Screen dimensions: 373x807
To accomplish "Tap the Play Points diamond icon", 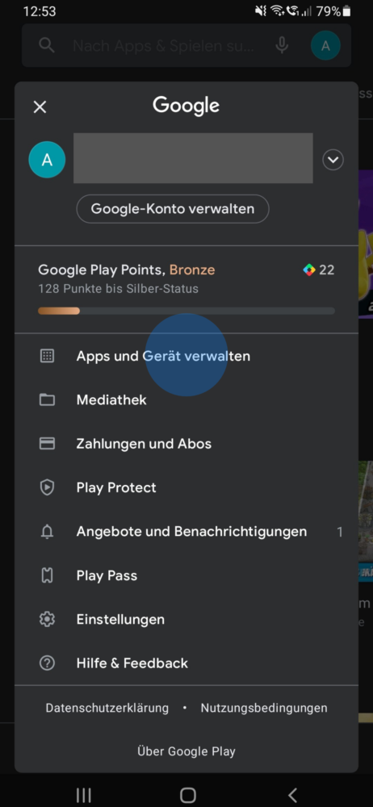I will (308, 270).
